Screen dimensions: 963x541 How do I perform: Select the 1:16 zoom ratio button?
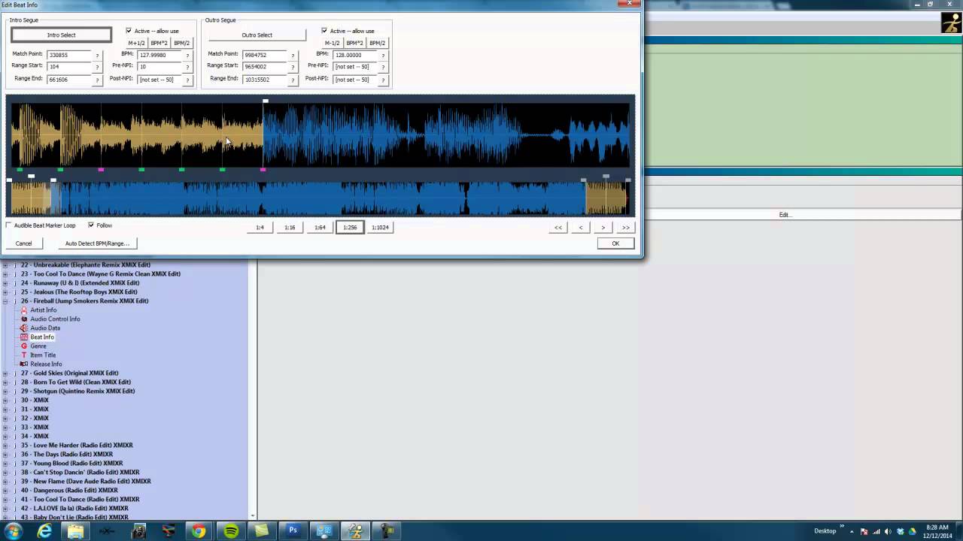coord(290,227)
